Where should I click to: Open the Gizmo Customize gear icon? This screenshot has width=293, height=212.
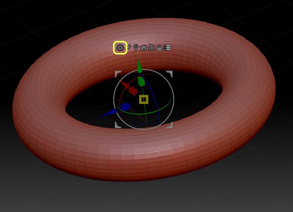[x=120, y=48]
